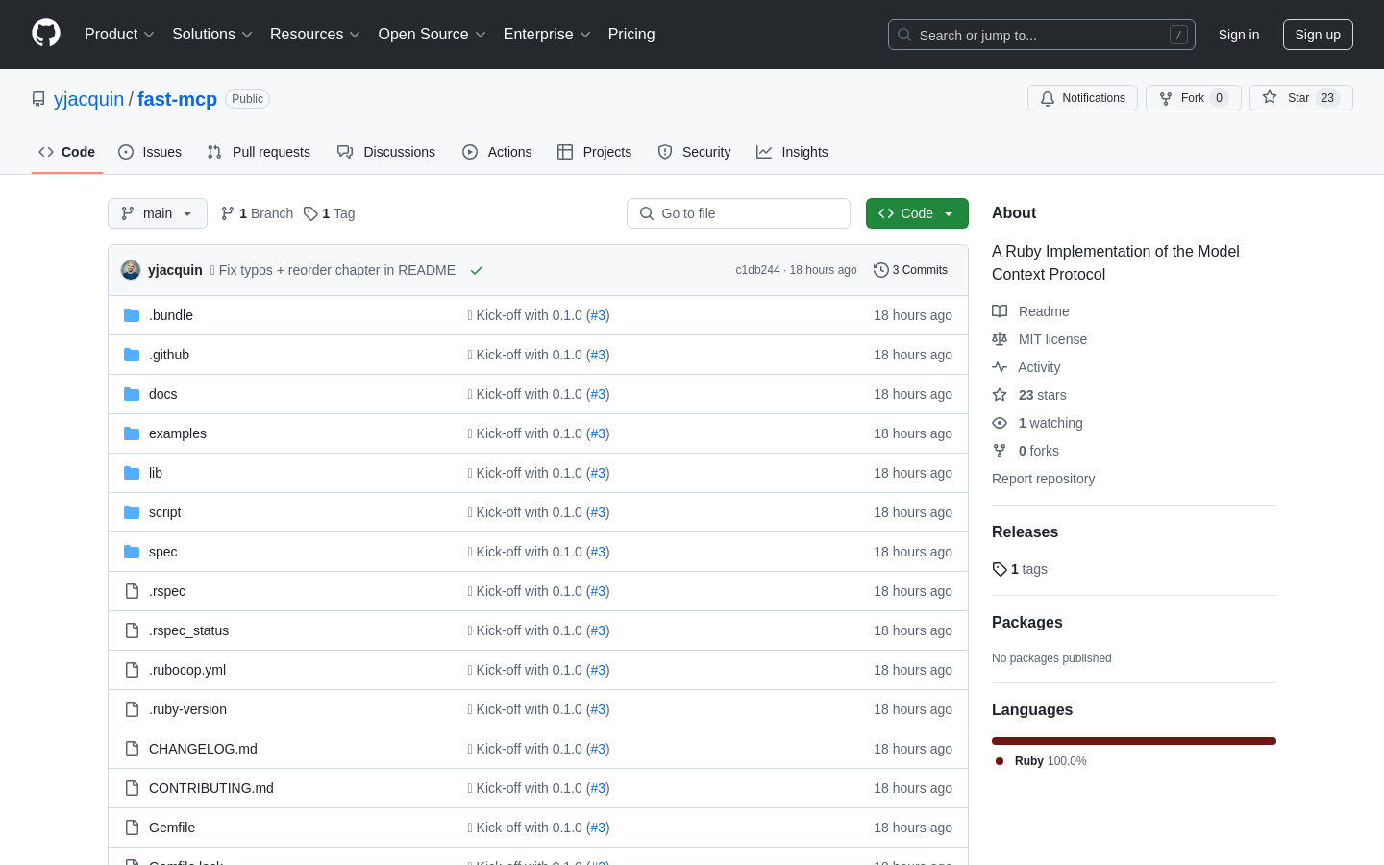Open the Product dropdown menu
Screen dimensions: 1384x865
tap(119, 34)
